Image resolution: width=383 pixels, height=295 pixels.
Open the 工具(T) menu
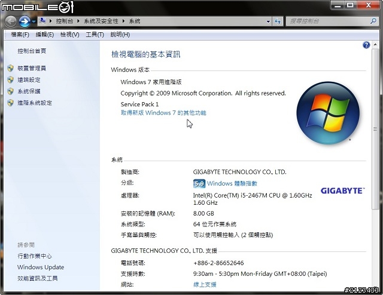point(95,35)
